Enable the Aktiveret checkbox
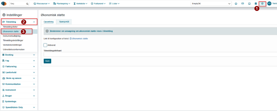Image resolution: width=277 pixels, height=111 pixels. click(x=45, y=45)
